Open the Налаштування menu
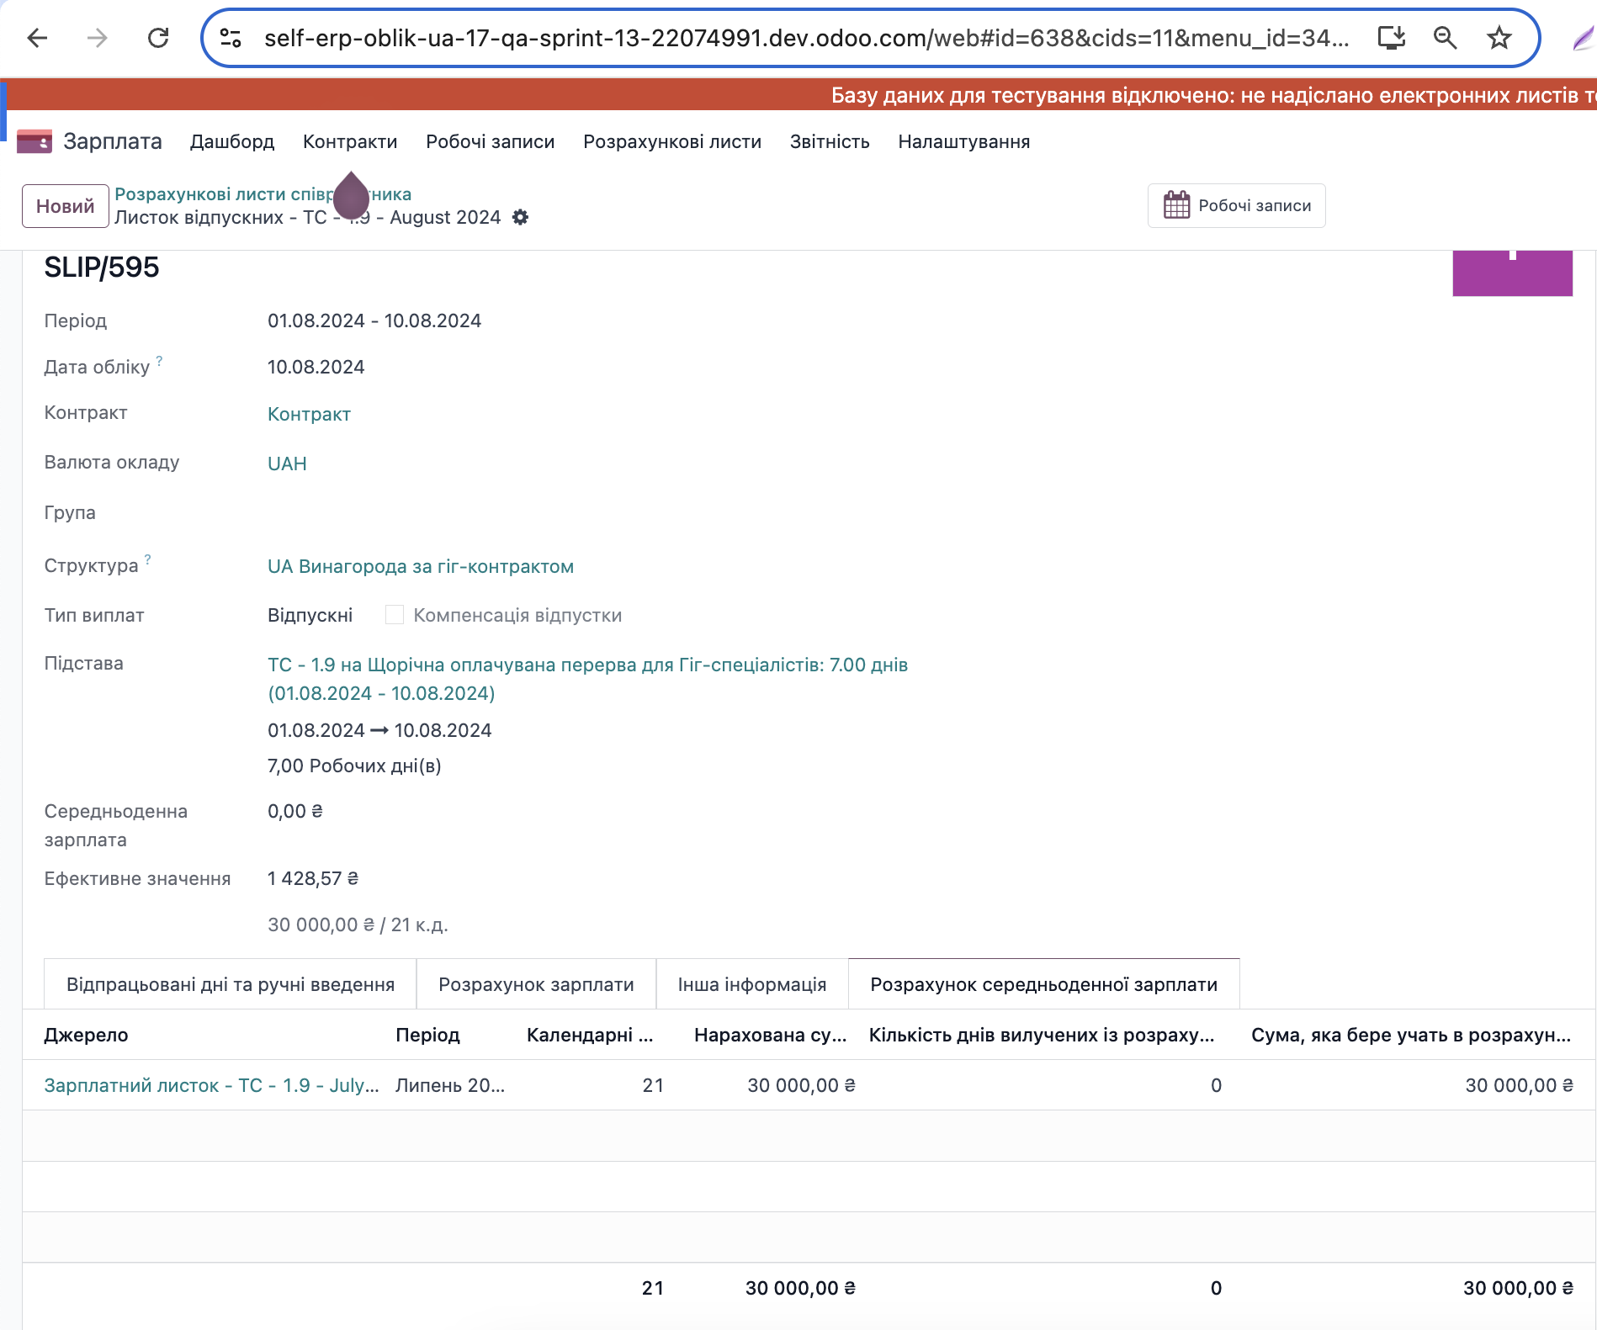Image resolution: width=1597 pixels, height=1330 pixels. point(963,141)
